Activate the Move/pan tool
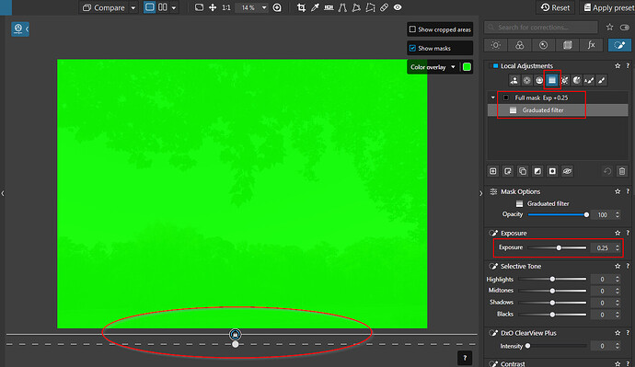The height and width of the screenshot is (367, 635). (213, 7)
